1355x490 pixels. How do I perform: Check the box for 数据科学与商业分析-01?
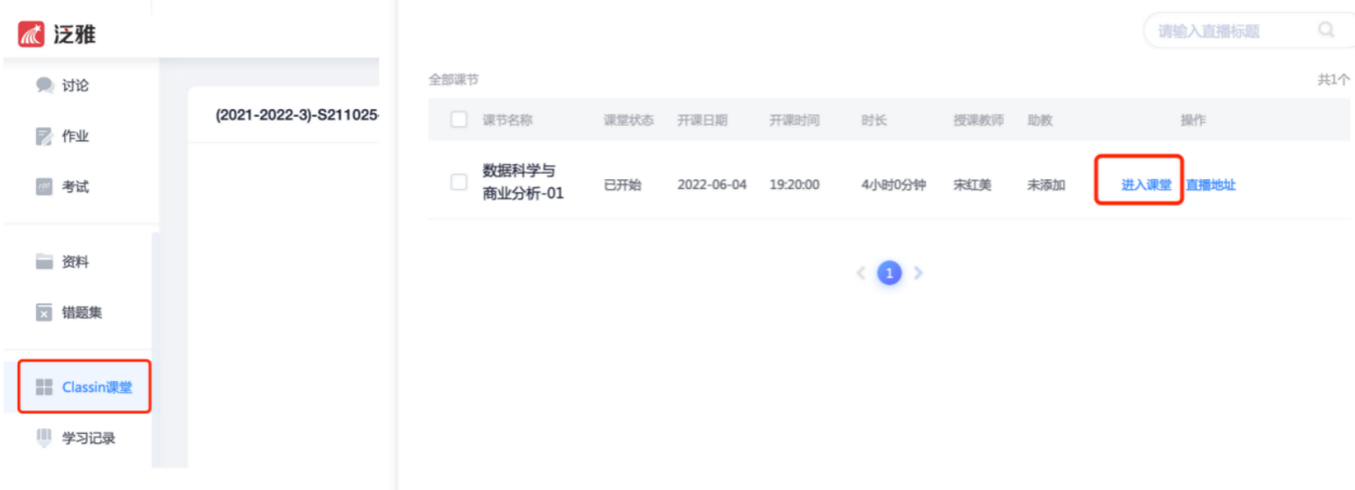(459, 182)
